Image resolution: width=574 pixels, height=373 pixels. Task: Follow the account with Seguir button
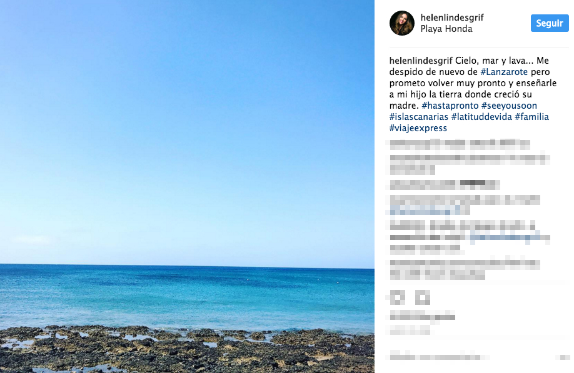550,23
